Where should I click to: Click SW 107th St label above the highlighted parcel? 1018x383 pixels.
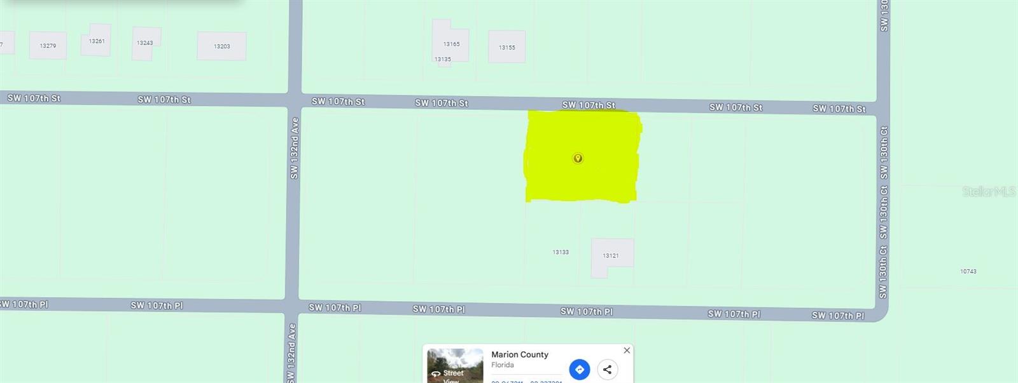tap(589, 105)
